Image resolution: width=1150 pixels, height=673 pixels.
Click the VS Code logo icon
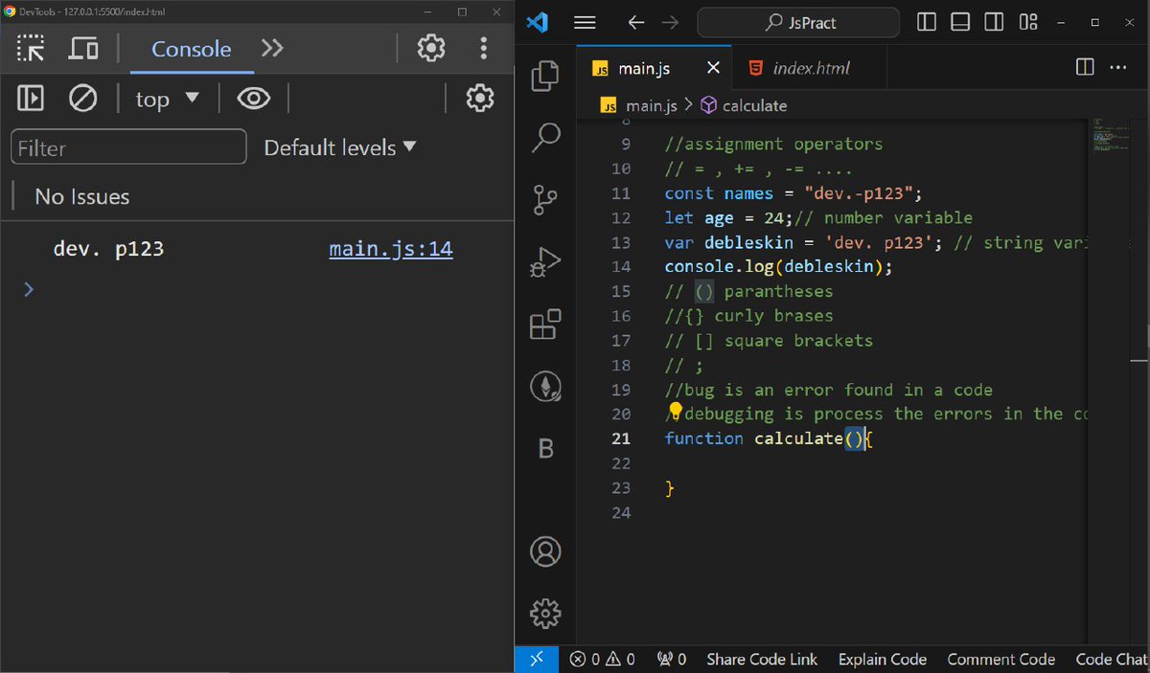coord(539,22)
